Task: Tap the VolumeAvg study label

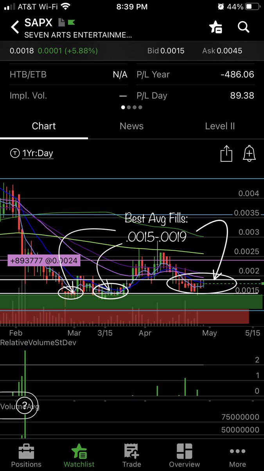Action: pos(20,406)
